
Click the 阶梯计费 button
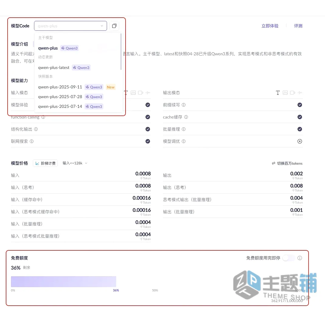click(45, 163)
